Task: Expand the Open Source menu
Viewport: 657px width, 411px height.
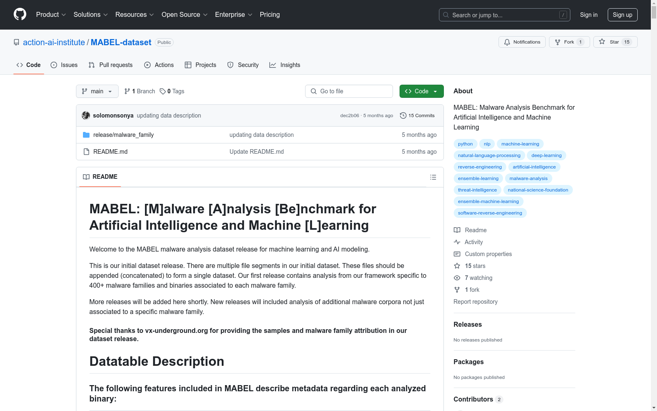Action: [185, 15]
